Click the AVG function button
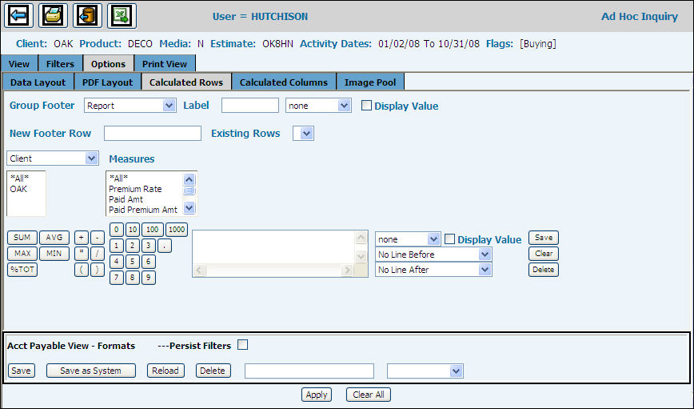Screen dimensions: 694x409 (54, 238)
